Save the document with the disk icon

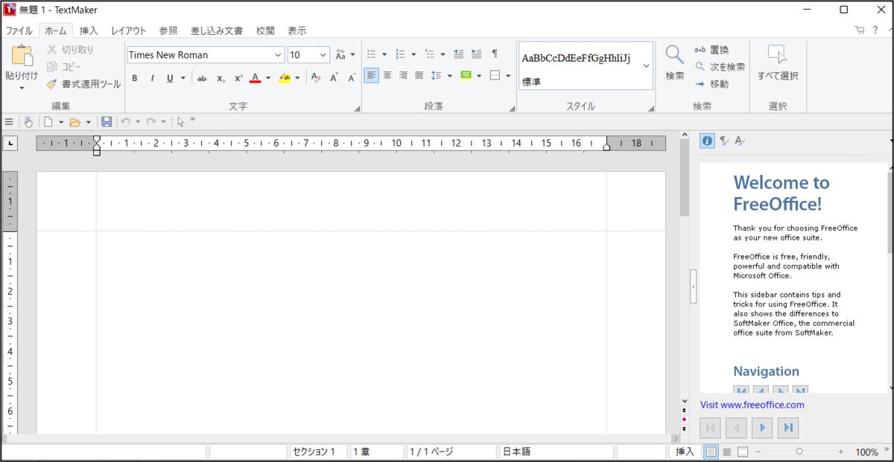pyautogui.click(x=106, y=121)
